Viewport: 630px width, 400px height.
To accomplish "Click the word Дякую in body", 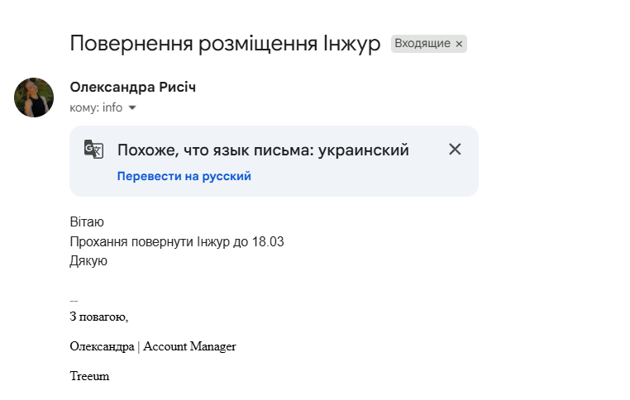I will click(x=88, y=261).
